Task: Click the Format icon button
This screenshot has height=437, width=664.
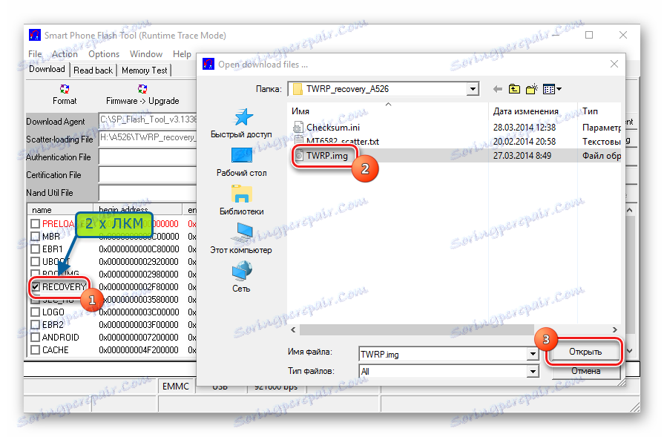Action: pos(65,94)
